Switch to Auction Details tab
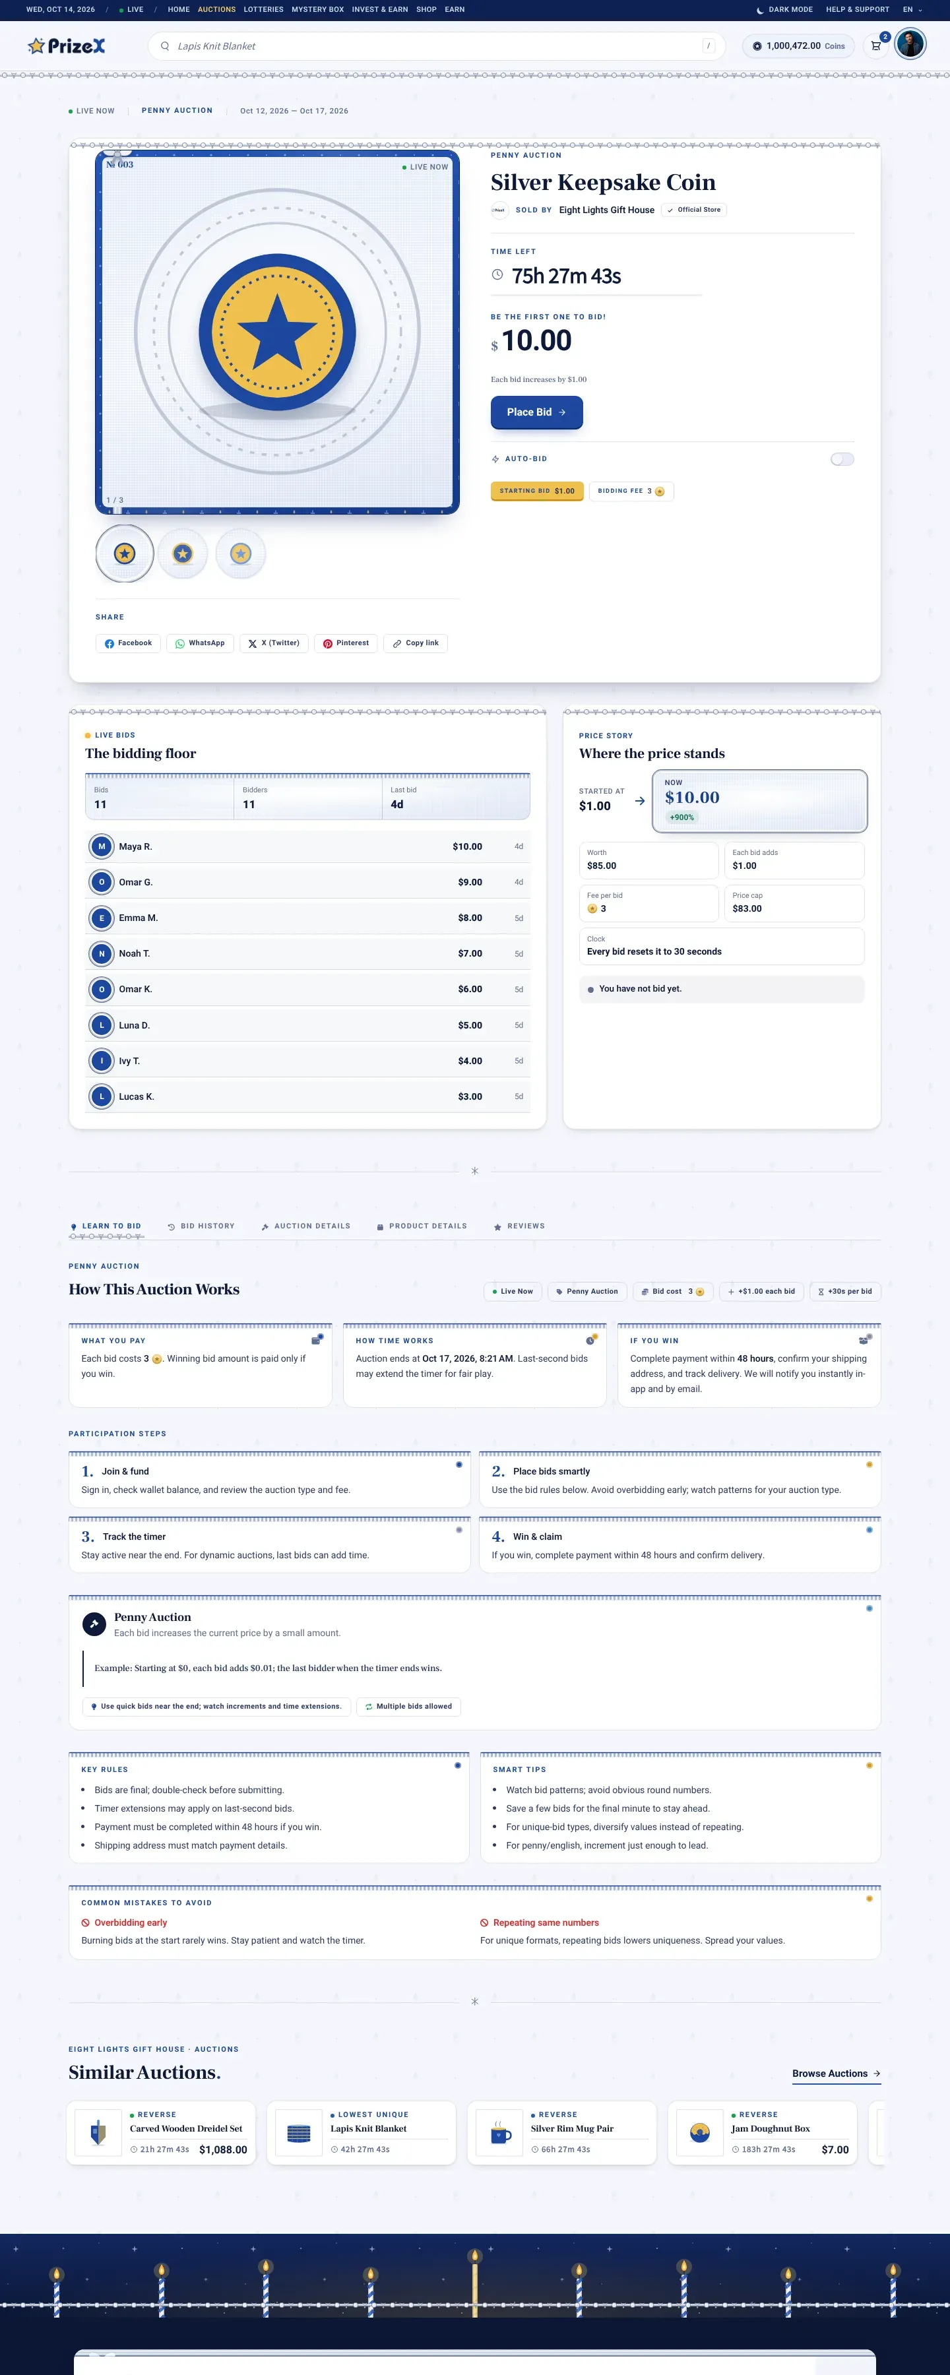 305,1226
